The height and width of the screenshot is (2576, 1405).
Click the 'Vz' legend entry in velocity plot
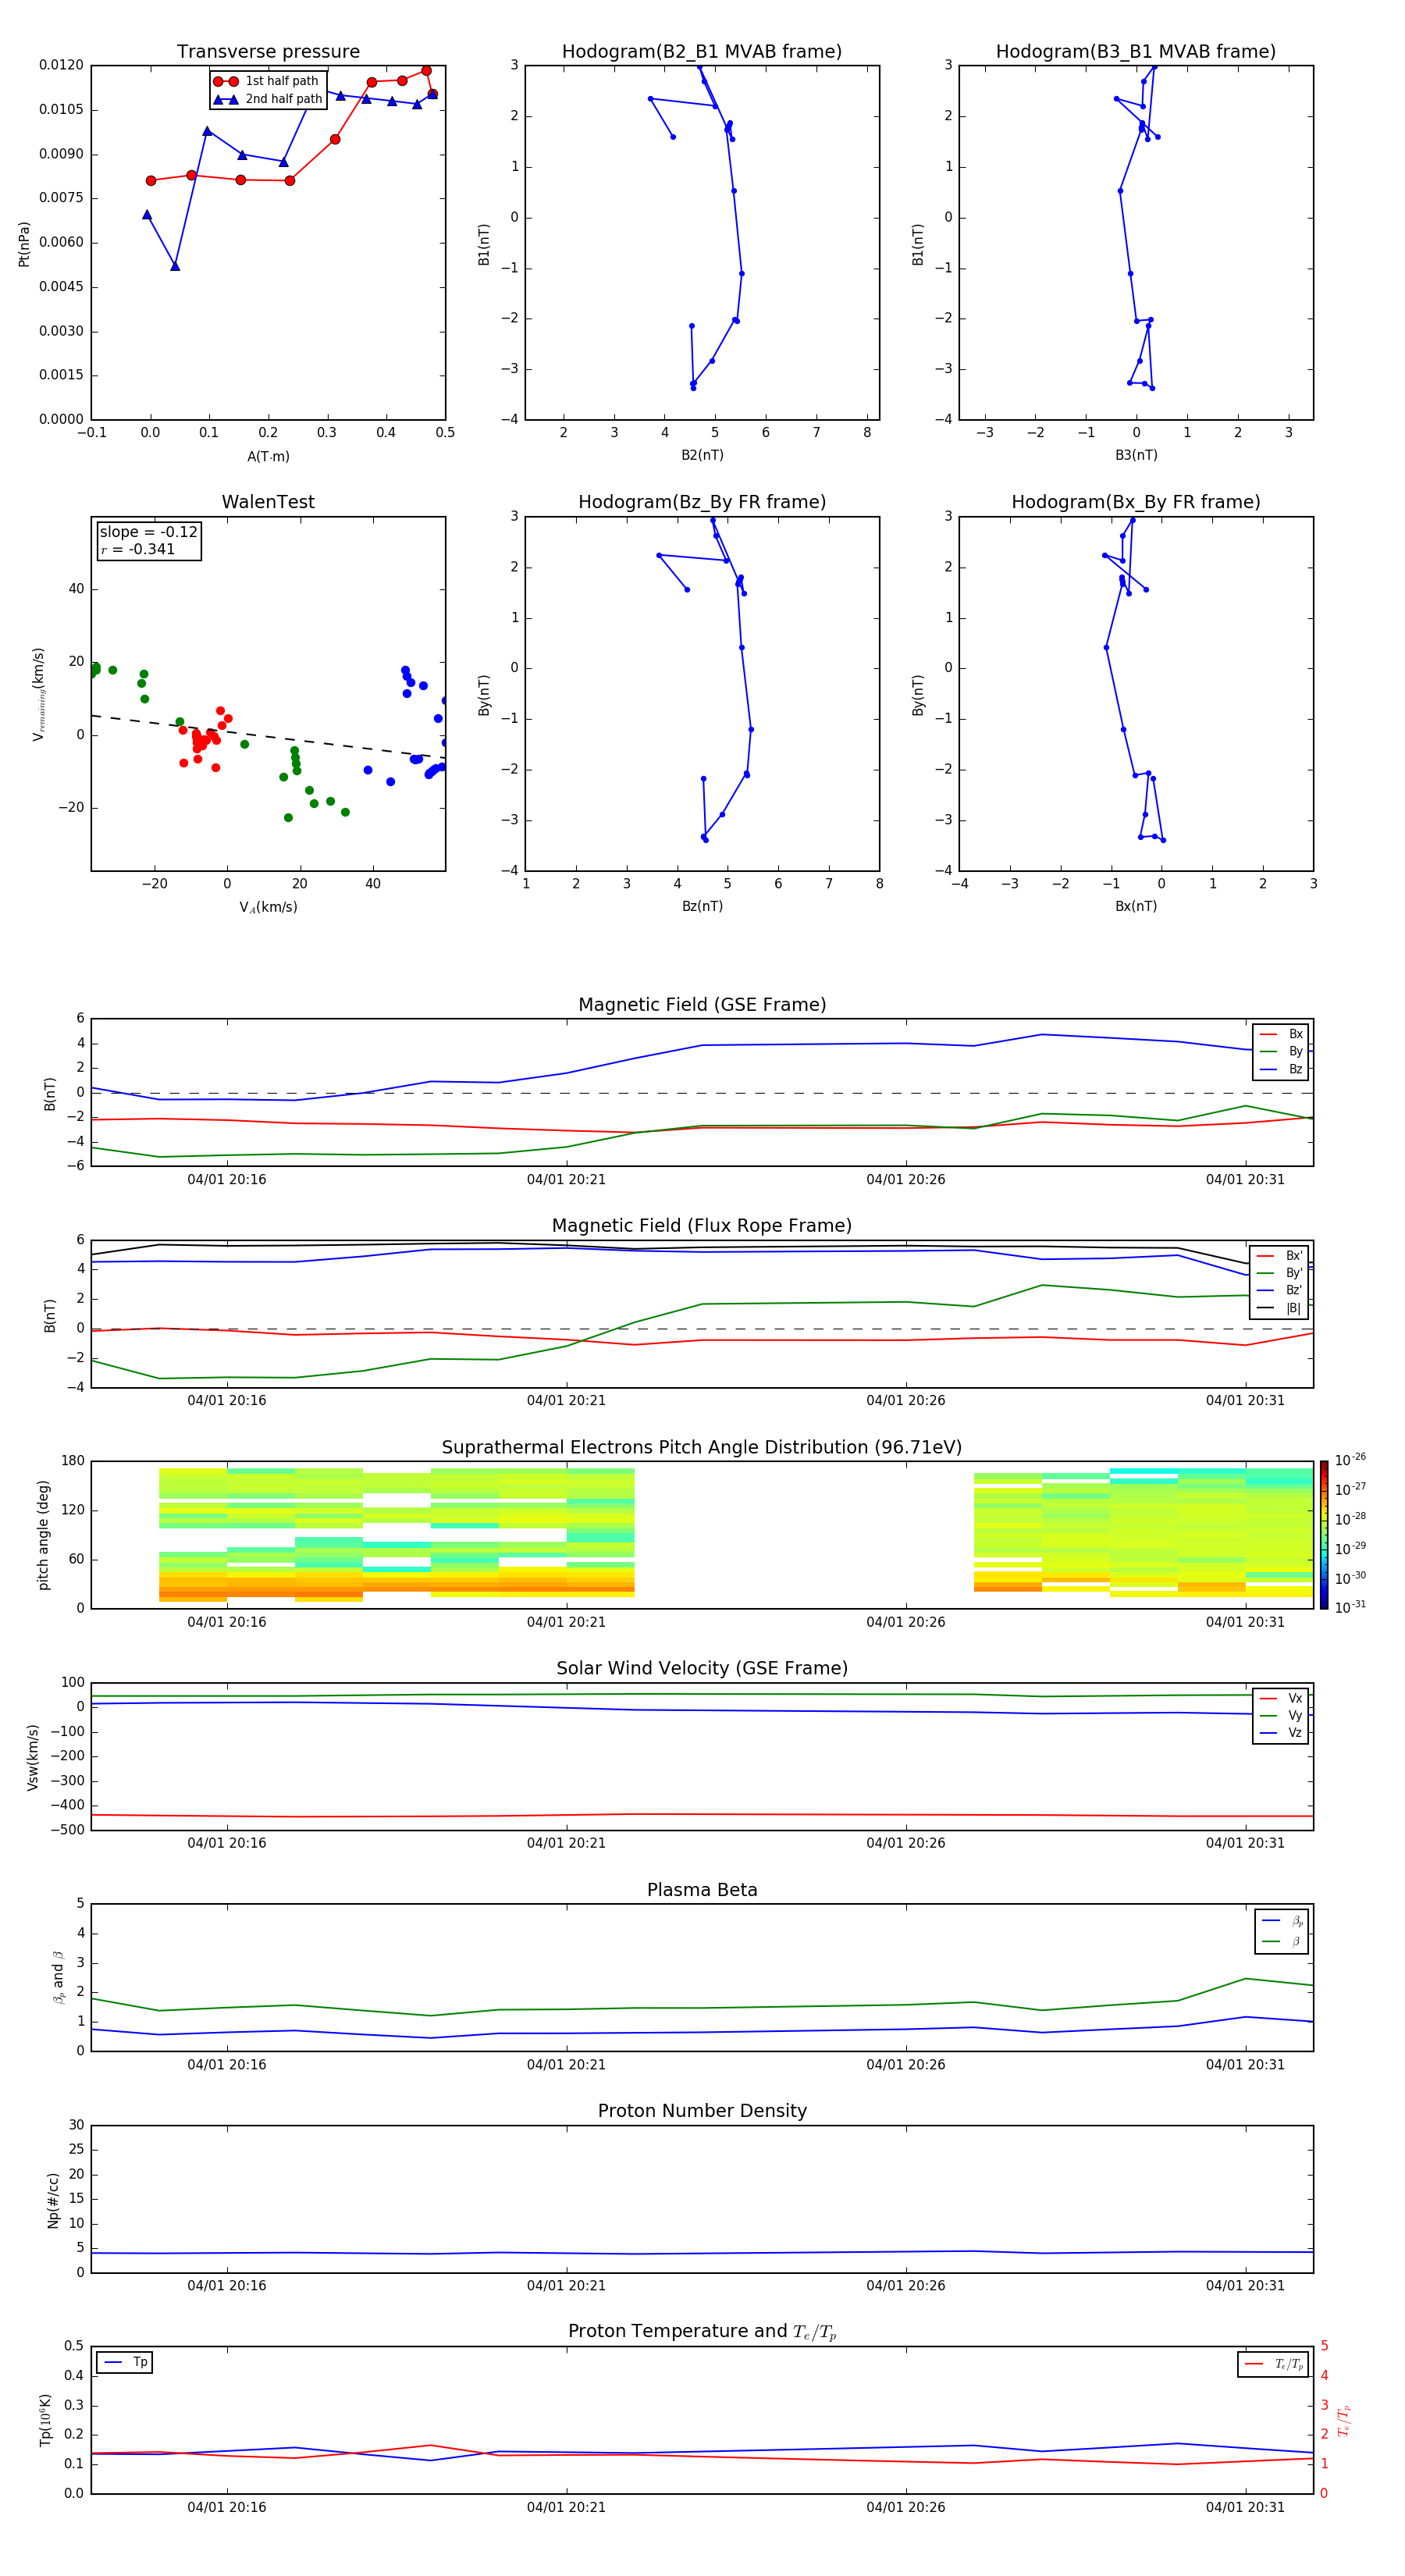tap(1281, 1733)
